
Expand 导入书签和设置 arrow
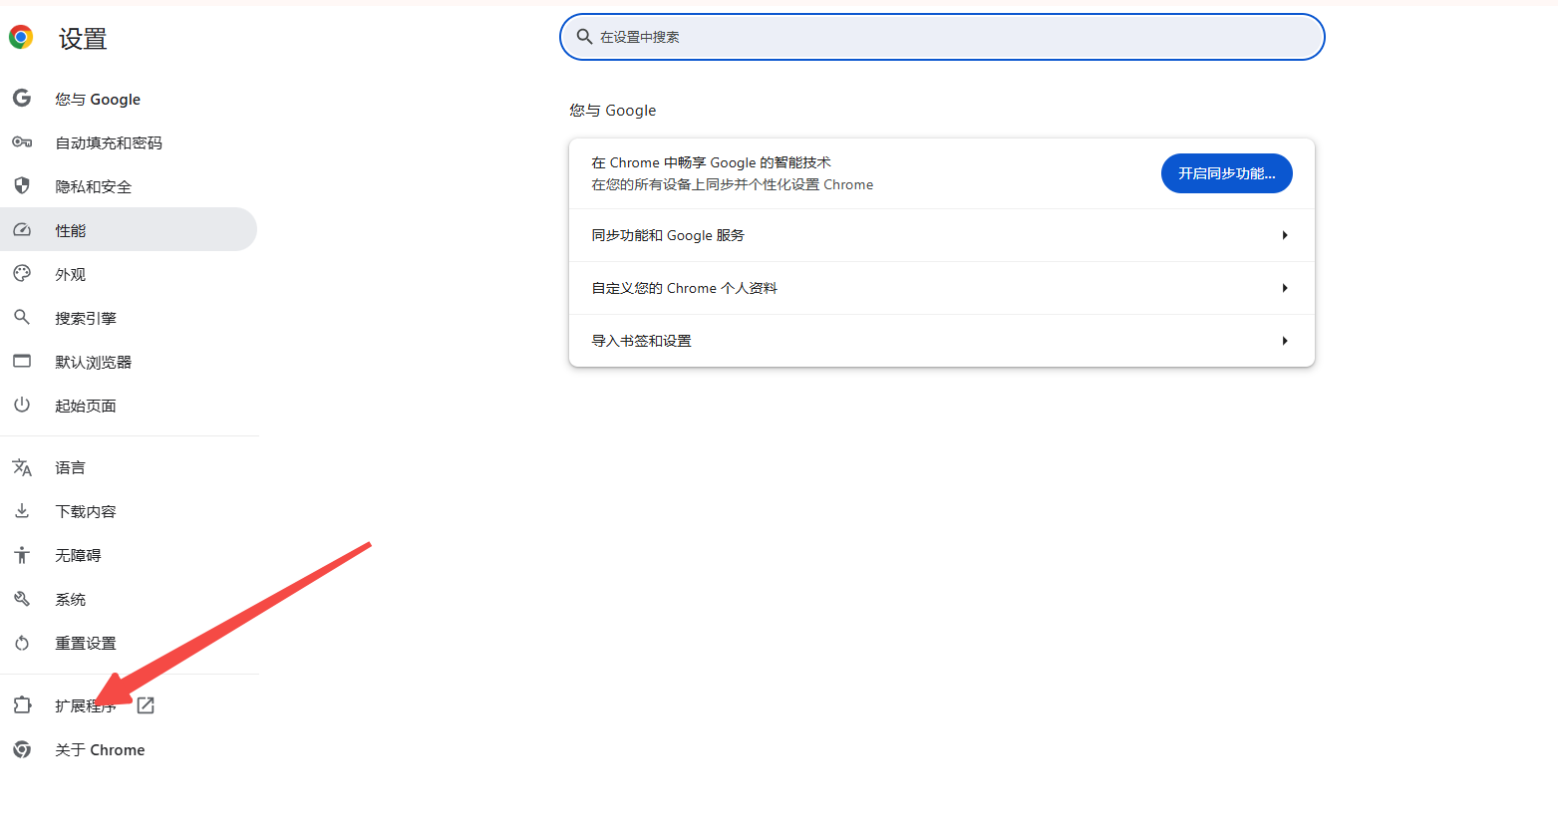tap(1285, 341)
